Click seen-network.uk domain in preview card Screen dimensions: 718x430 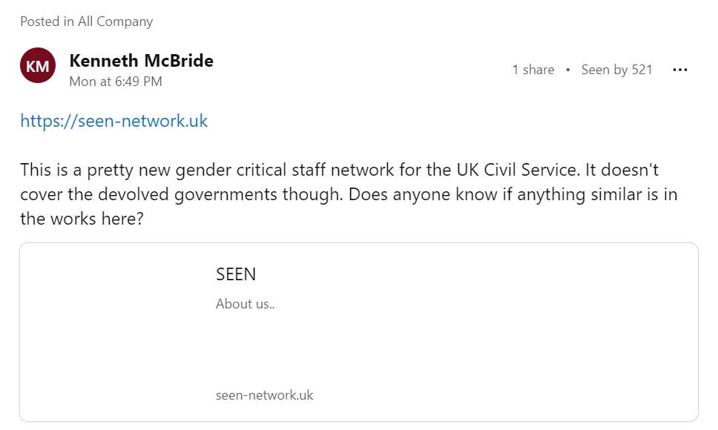[264, 395]
